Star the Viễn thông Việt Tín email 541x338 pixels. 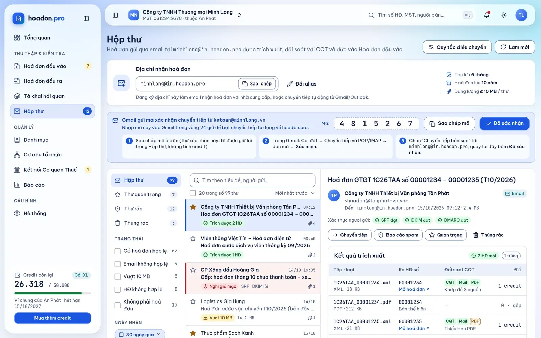point(193,238)
